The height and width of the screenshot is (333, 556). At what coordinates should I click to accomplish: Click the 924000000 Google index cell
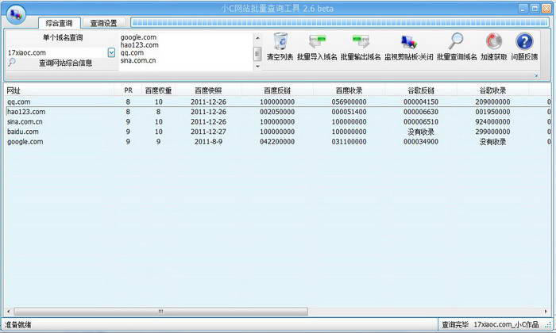point(492,122)
